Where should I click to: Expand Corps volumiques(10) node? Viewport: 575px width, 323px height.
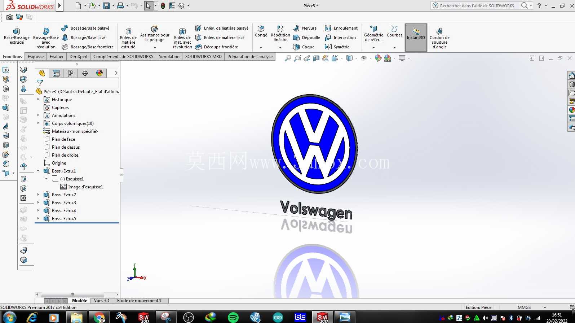38,123
